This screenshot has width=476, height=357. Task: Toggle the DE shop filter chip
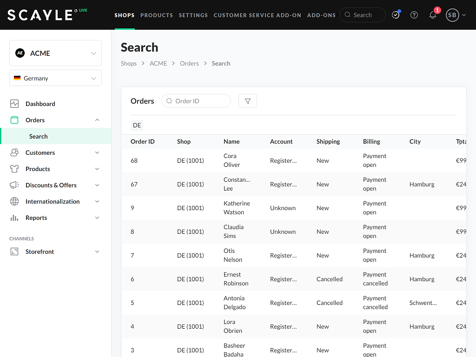[x=137, y=125]
